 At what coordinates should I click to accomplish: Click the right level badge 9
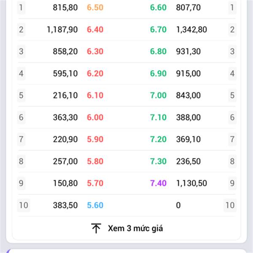[x=232, y=183]
